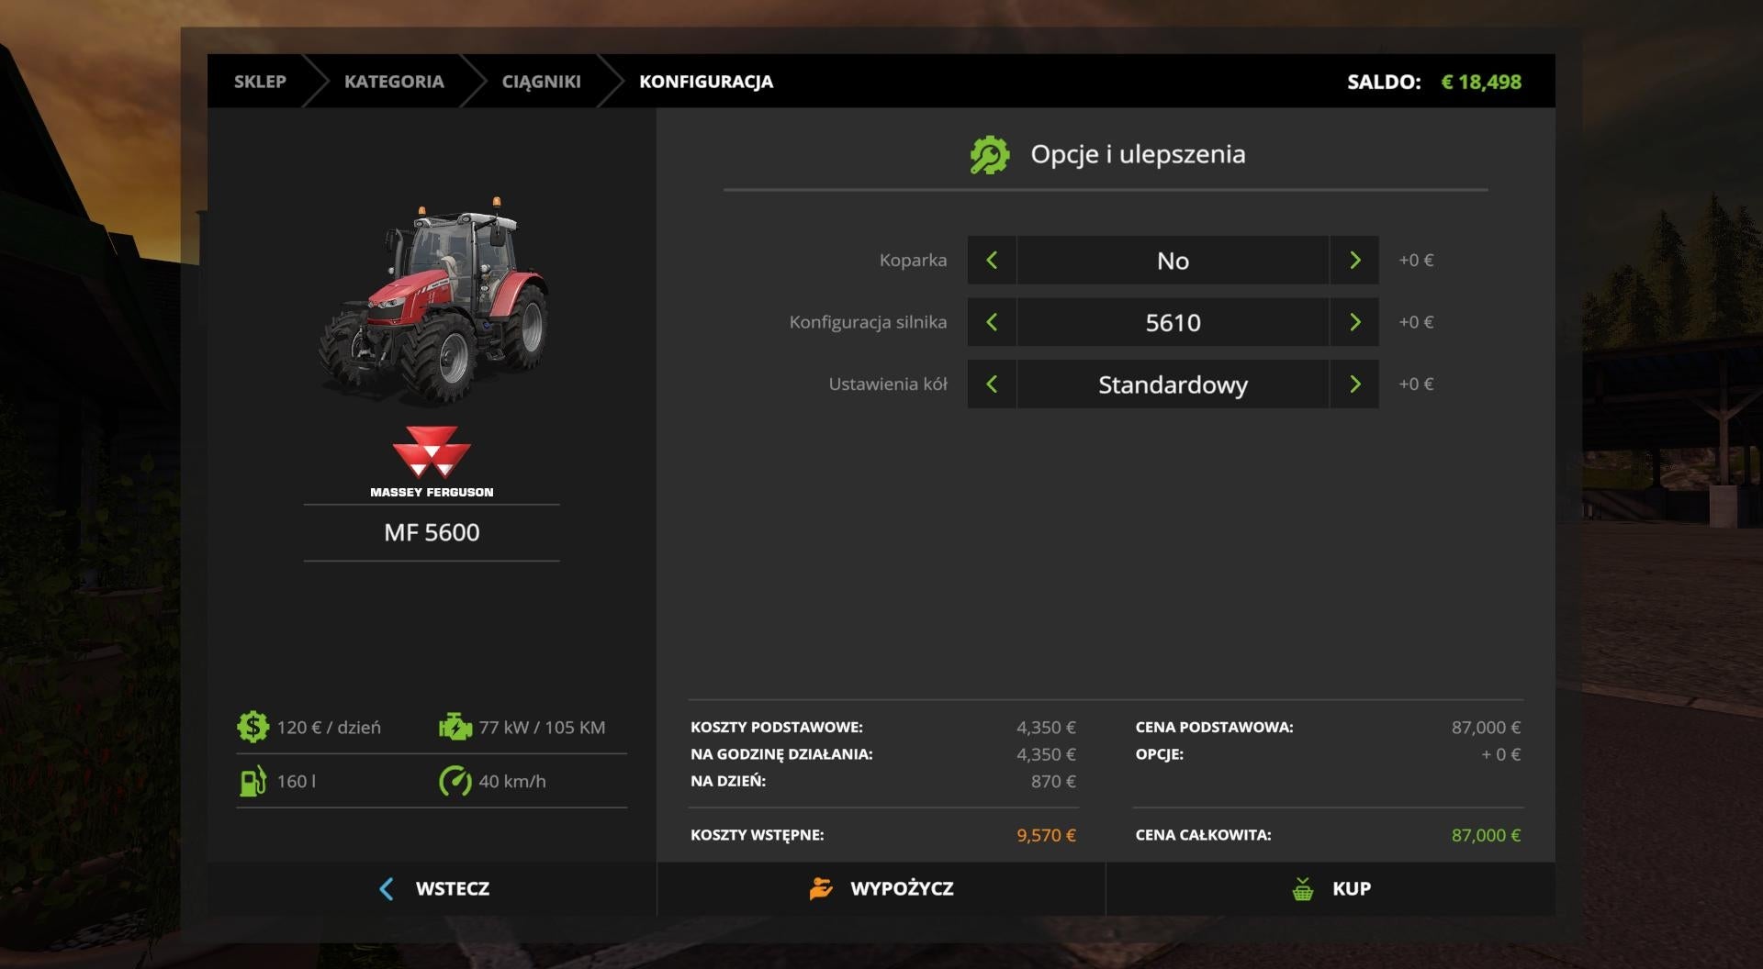Image resolution: width=1763 pixels, height=969 pixels.
Task: Click the engine power icon
Action: (x=455, y=727)
